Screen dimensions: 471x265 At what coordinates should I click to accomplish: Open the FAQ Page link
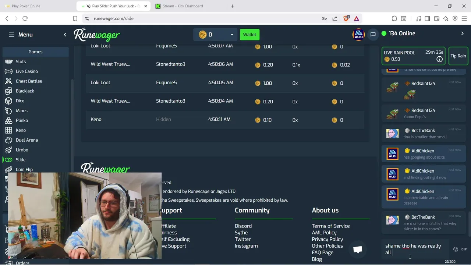(323, 252)
